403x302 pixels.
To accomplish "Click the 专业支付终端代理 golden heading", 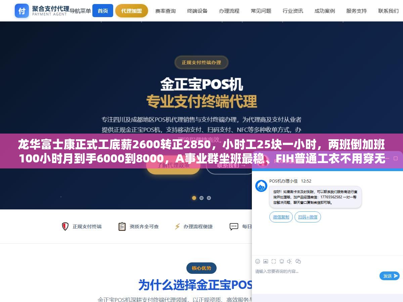I will (x=201, y=101).
